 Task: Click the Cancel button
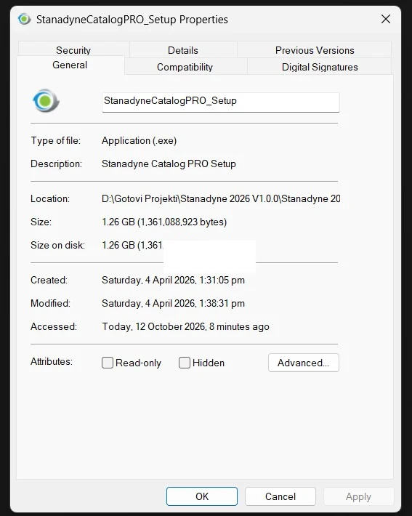(x=280, y=496)
